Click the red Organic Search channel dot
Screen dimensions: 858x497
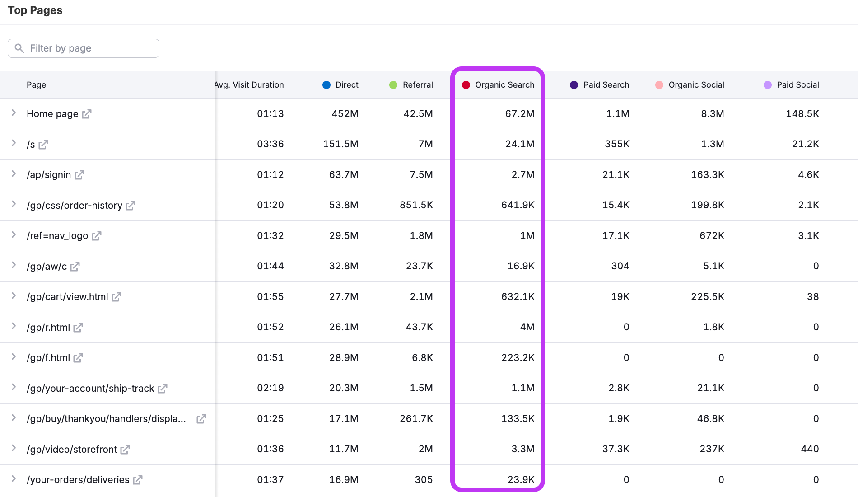[x=466, y=84]
